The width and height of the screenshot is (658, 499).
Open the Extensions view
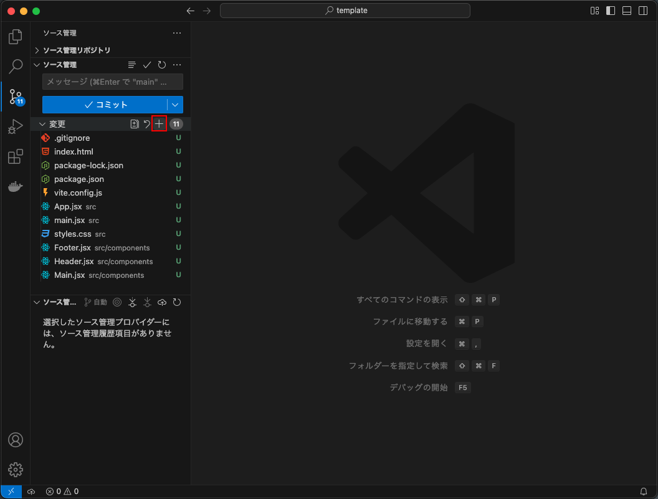tap(15, 156)
